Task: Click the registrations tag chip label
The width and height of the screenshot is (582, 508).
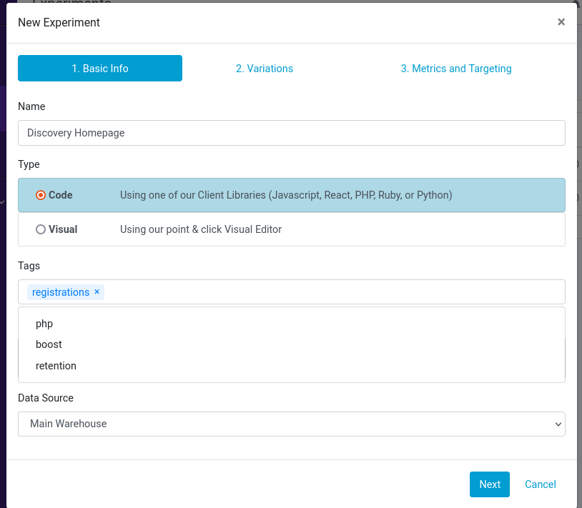Action: pos(61,292)
